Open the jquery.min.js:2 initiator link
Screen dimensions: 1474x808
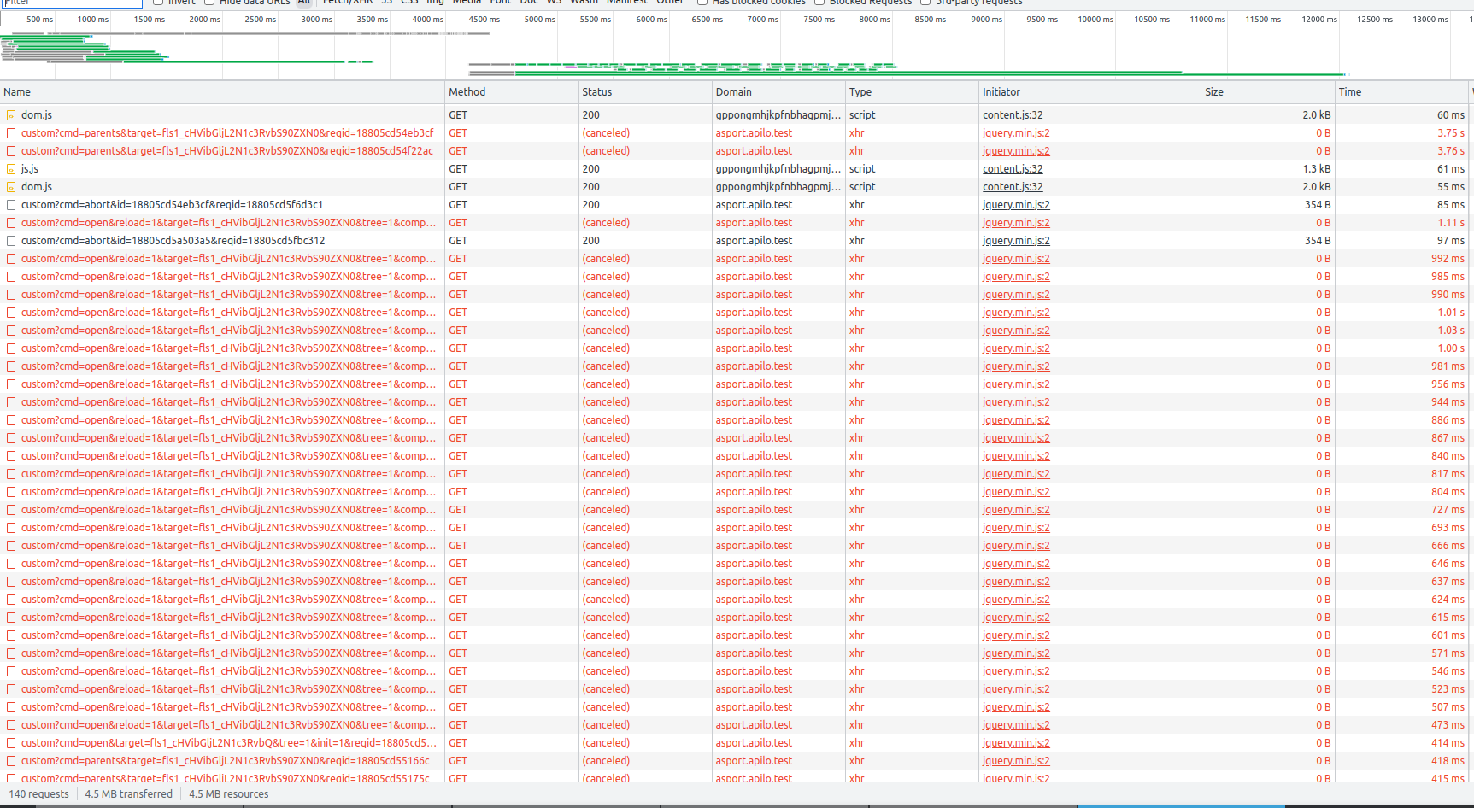pyautogui.click(x=1016, y=132)
